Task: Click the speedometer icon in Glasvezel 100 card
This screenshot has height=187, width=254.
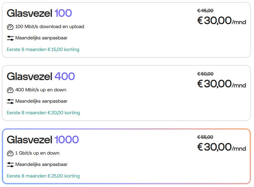Action: pos(10,27)
